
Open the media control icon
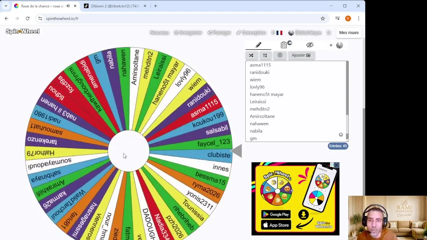click(338, 19)
